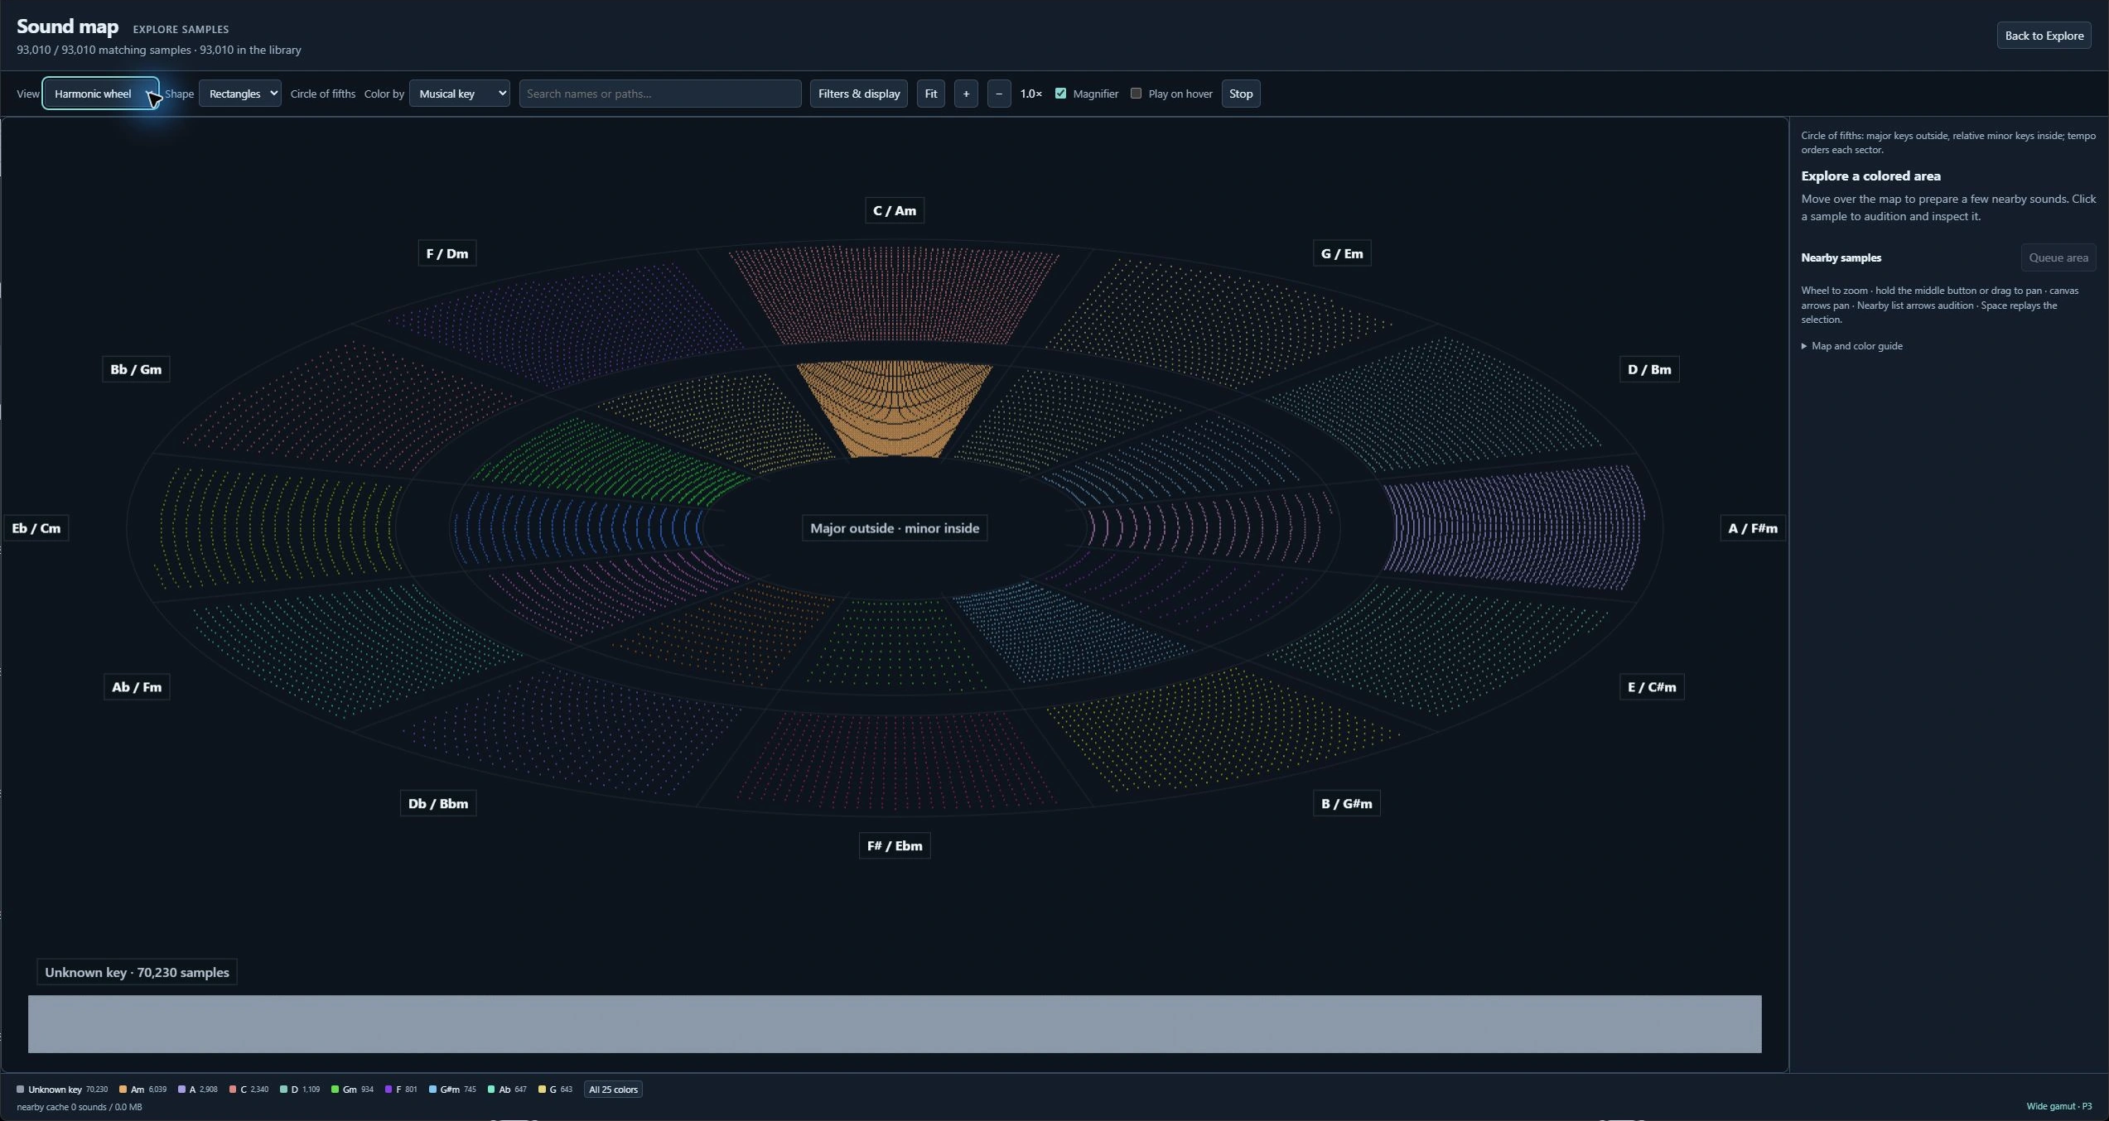Click the D / Bm sector label

pos(1648,369)
